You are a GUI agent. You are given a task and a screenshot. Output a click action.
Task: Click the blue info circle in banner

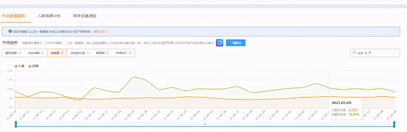point(10,31)
